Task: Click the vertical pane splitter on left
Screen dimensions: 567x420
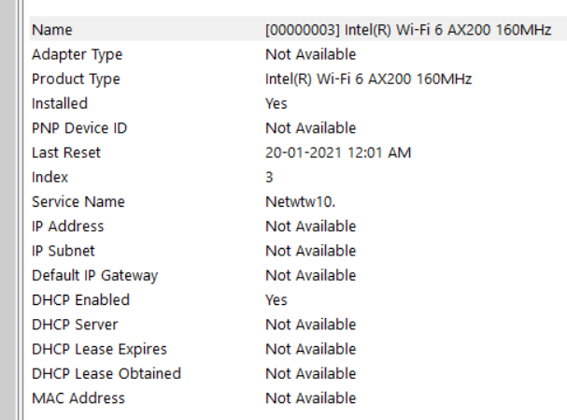Action: pyautogui.click(x=20, y=210)
